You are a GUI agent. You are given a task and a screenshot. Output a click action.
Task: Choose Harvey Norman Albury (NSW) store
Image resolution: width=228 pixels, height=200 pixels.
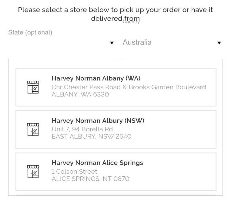116,130
